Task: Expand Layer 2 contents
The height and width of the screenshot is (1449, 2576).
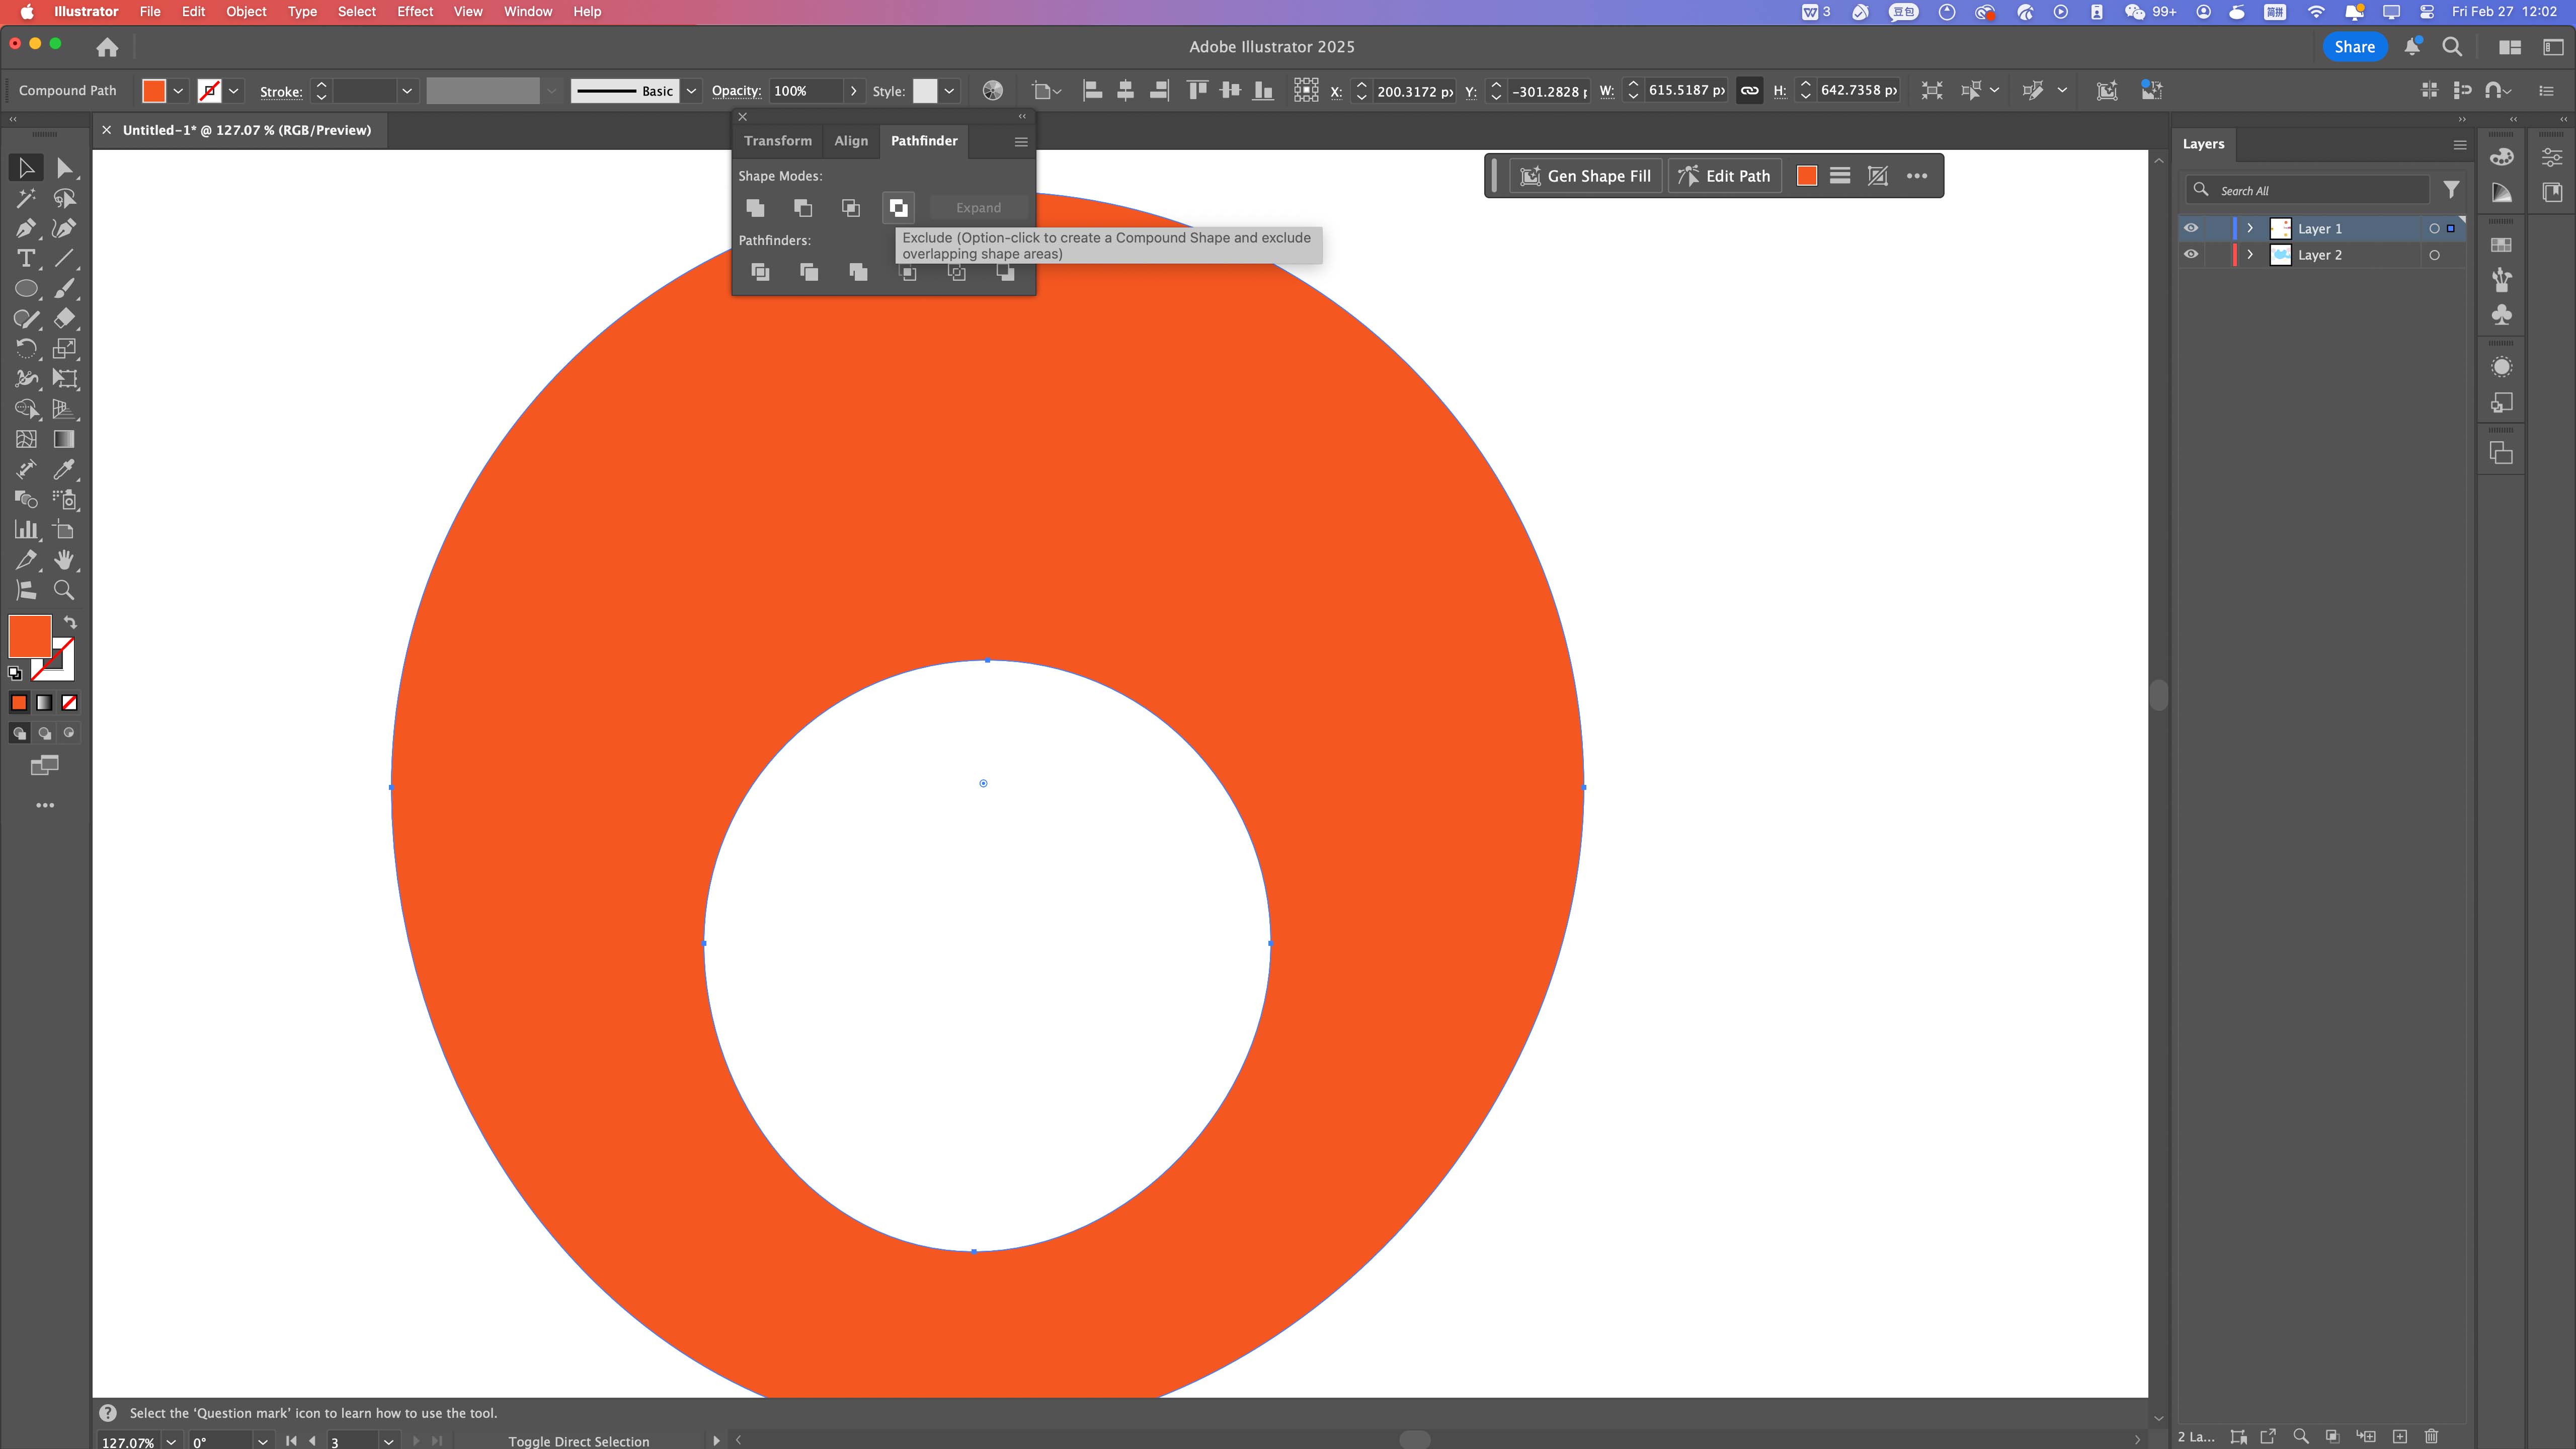Action: point(2250,254)
